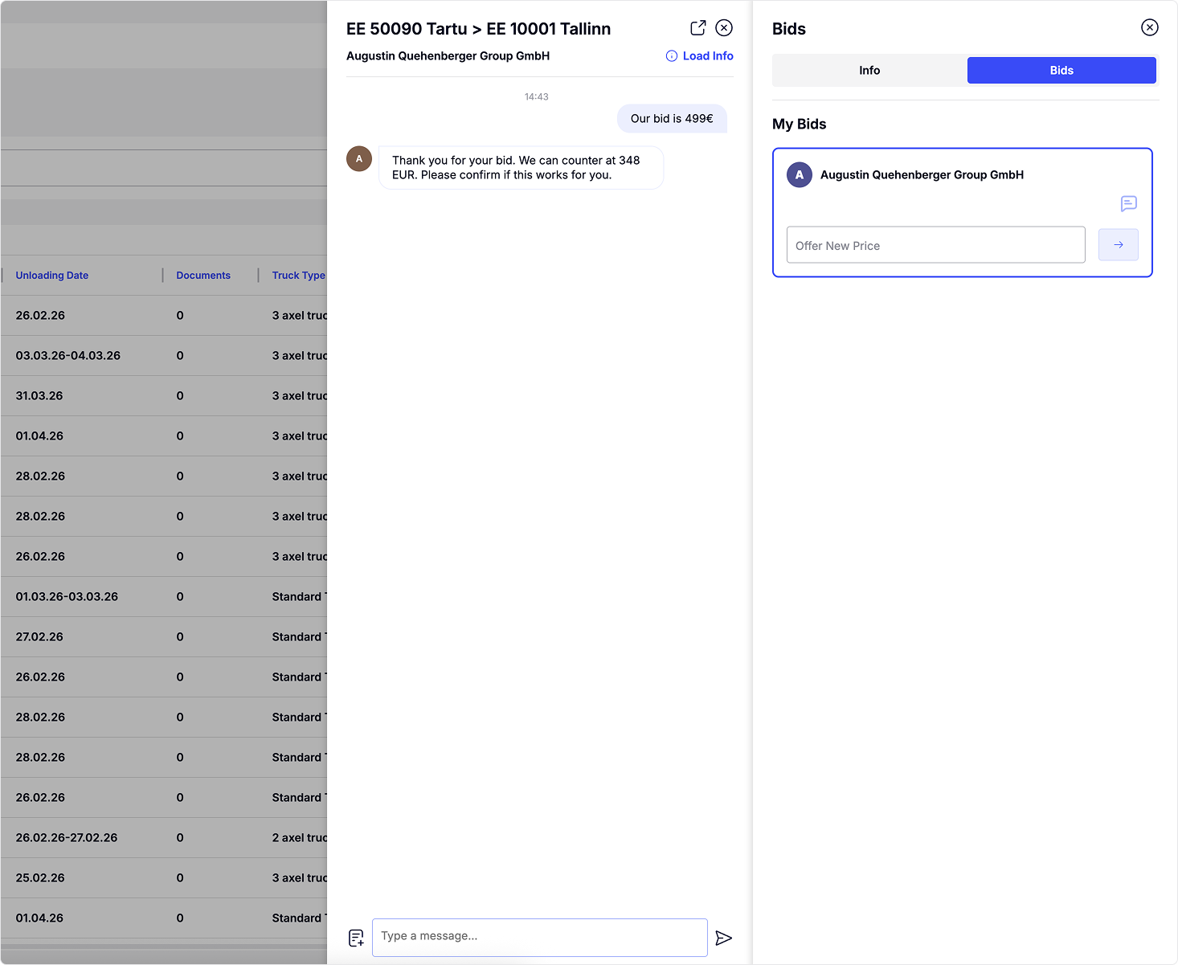Click the Truck Type column header
The height and width of the screenshot is (965, 1178).
[298, 276]
